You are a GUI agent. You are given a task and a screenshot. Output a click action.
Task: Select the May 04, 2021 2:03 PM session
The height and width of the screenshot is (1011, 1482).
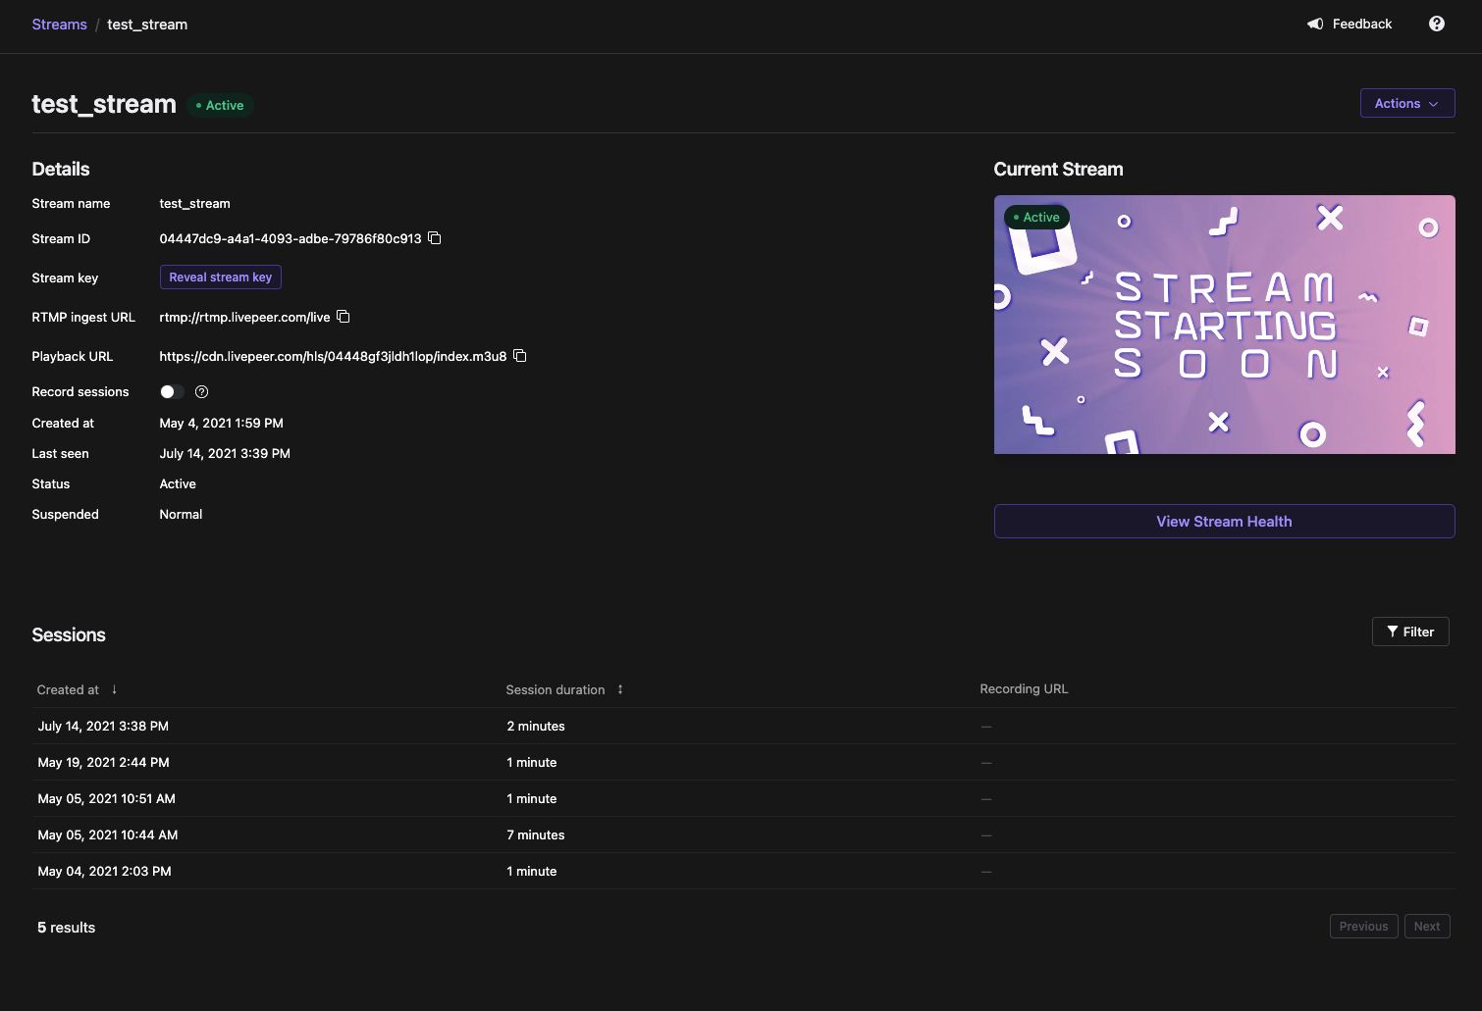point(743,871)
